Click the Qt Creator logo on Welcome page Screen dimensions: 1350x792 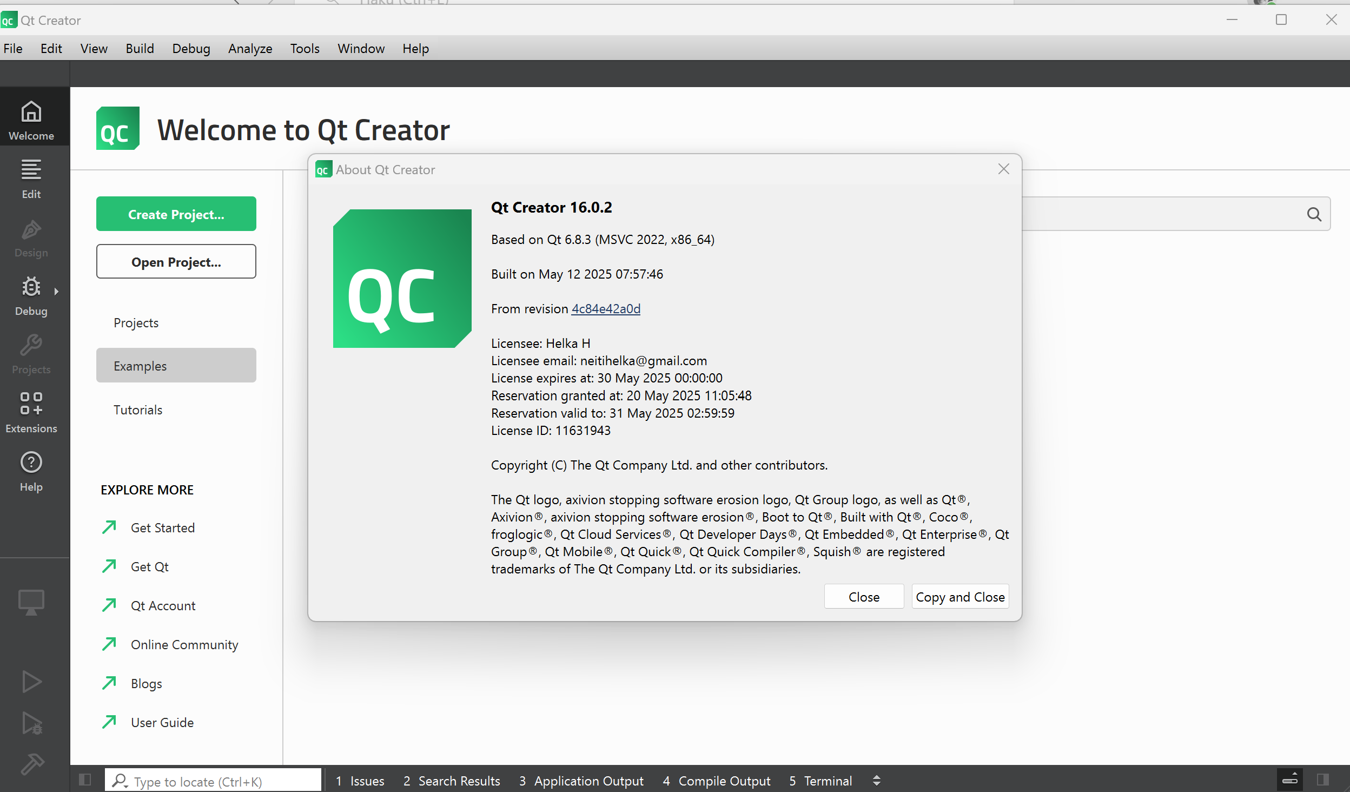click(x=118, y=129)
